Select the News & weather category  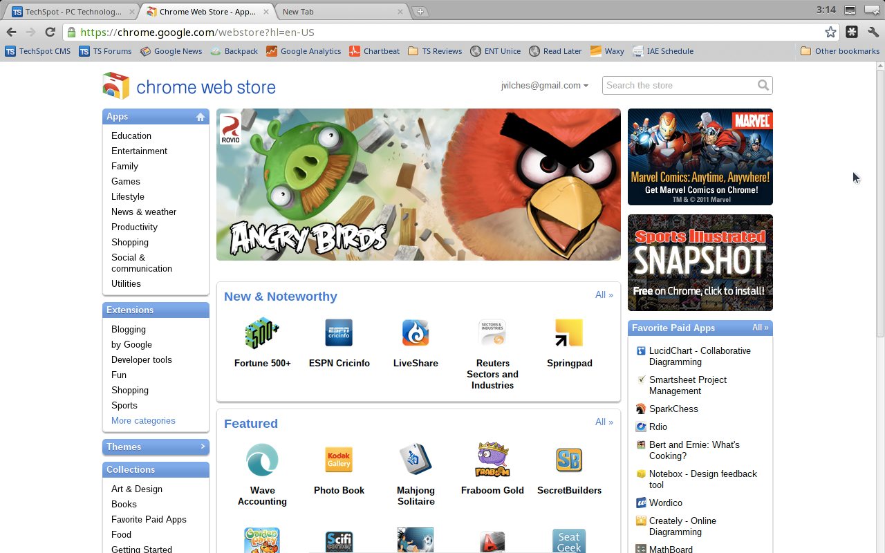click(x=144, y=212)
